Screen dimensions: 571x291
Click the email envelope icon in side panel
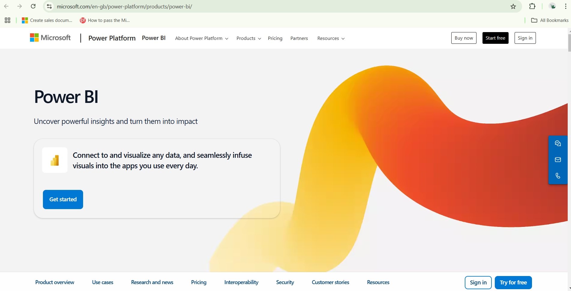click(x=558, y=160)
